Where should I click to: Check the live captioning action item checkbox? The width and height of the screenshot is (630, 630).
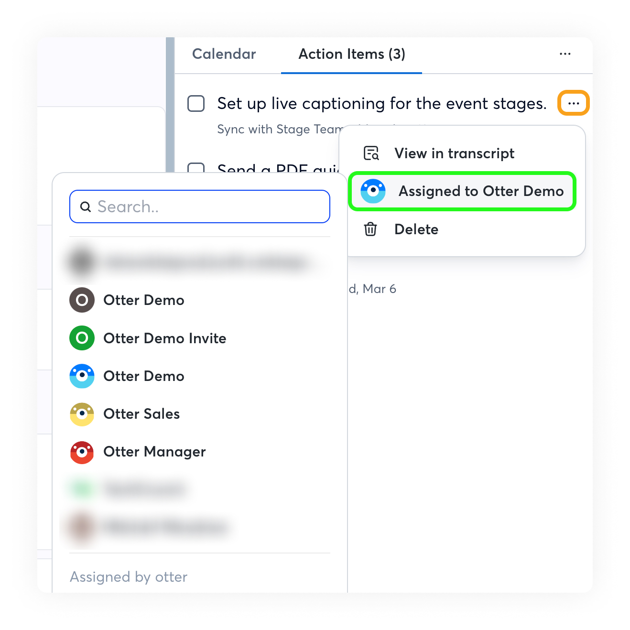pos(196,103)
